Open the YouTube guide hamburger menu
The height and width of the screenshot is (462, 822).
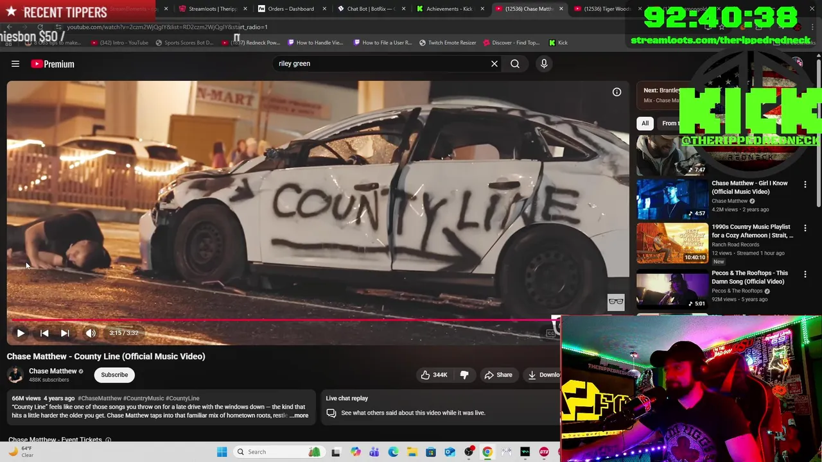coord(15,64)
